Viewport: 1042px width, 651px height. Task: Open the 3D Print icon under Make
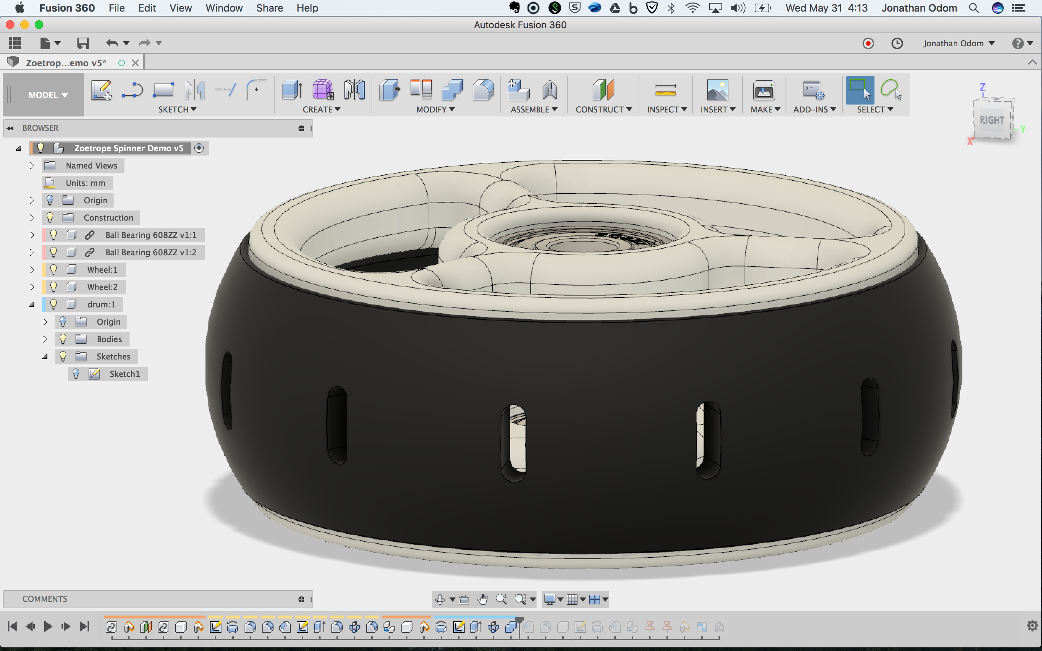tap(763, 91)
